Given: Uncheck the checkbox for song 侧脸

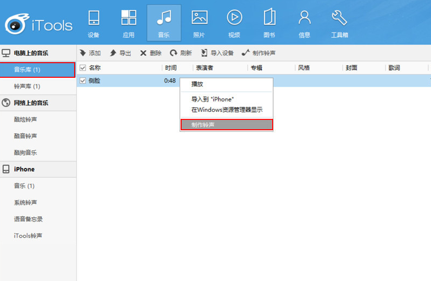Looking at the screenshot, I should pos(83,81).
